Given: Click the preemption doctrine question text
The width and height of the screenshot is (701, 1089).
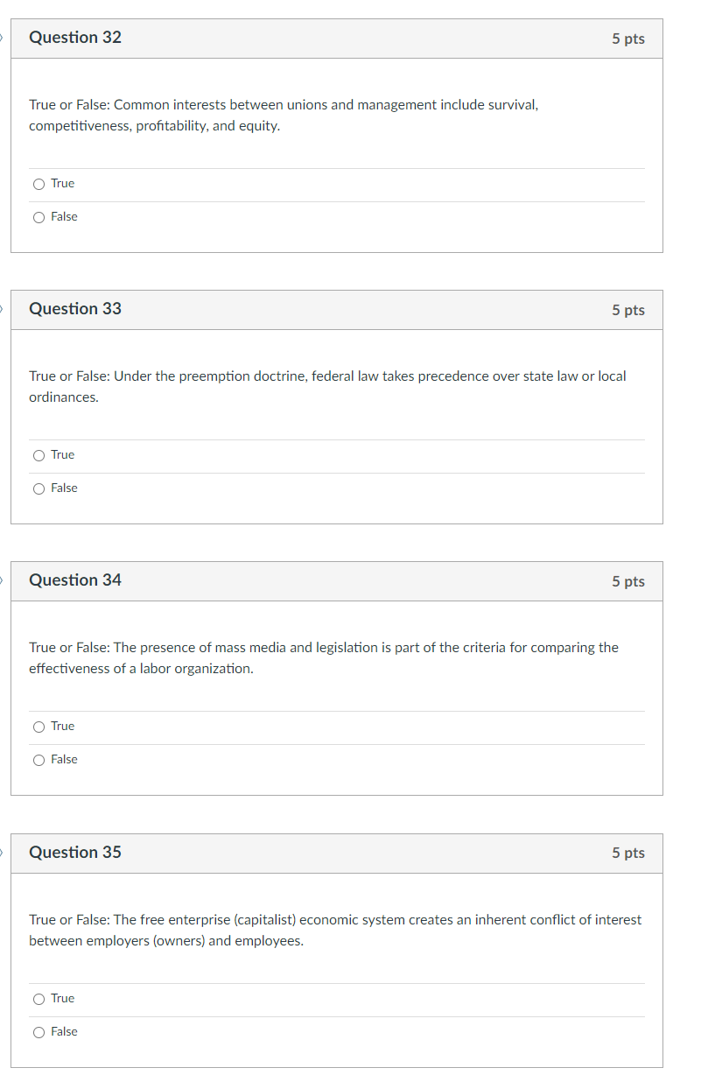Looking at the screenshot, I should (x=327, y=386).
